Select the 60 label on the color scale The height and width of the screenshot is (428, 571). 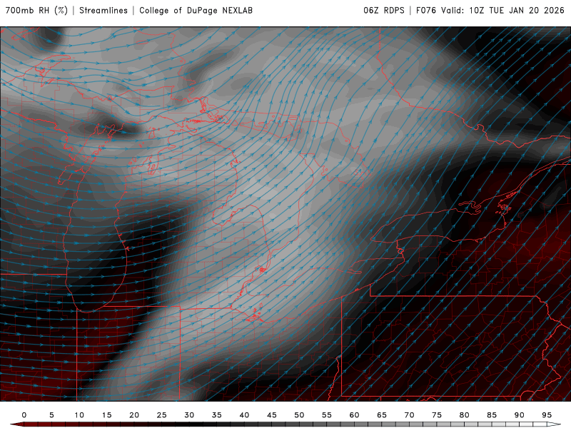[x=354, y=415]
